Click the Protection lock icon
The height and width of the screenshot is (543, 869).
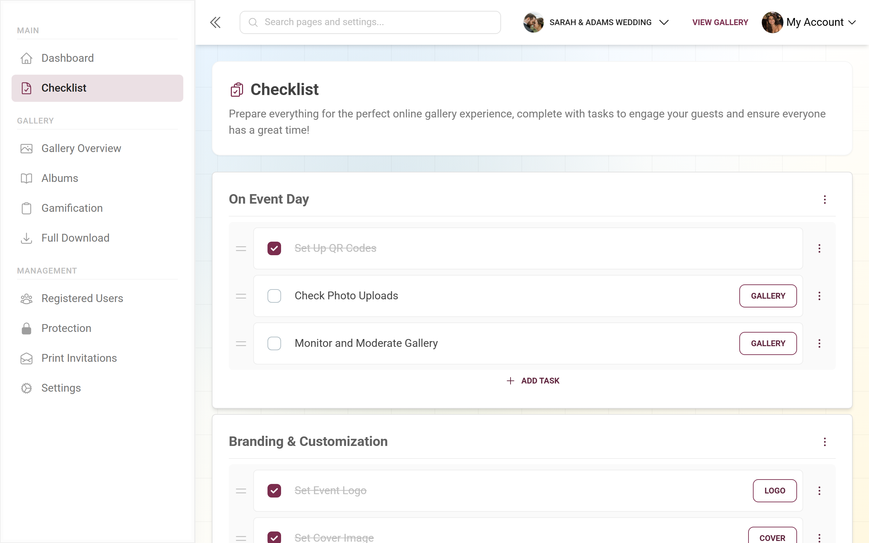point(26,328)
